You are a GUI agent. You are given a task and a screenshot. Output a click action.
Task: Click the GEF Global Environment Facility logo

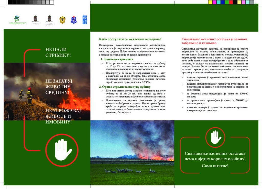coord(18,20)
